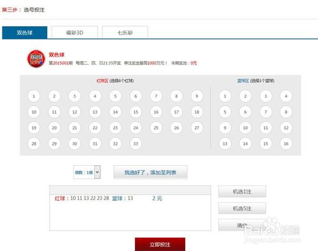Select red ball number 3
This screenshot has width=318, height=251.
pyautogui.click(x=74, y=96)
